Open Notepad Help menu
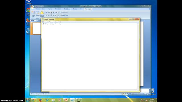The width and height of the screenshot is (182, 102). tap(60, 22)
